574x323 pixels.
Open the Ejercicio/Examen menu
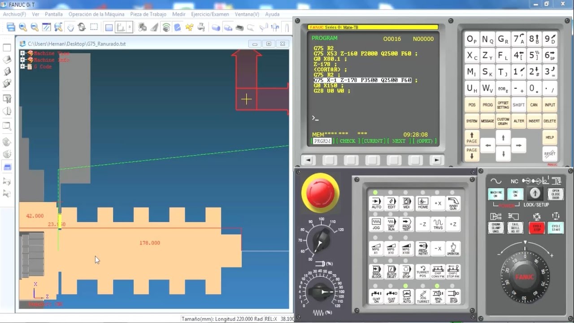[210, 14]
